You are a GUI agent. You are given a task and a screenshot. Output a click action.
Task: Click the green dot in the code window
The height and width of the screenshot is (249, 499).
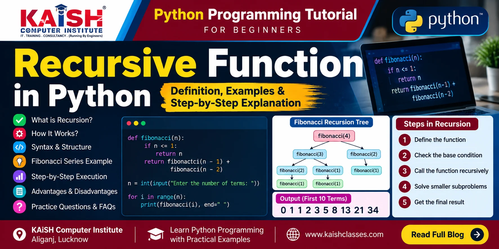pos(143,123)
